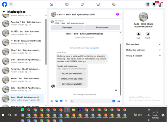The image size is (167, 122).
Task: Open the Alex conversation
Action: click(x=23, y=51)
